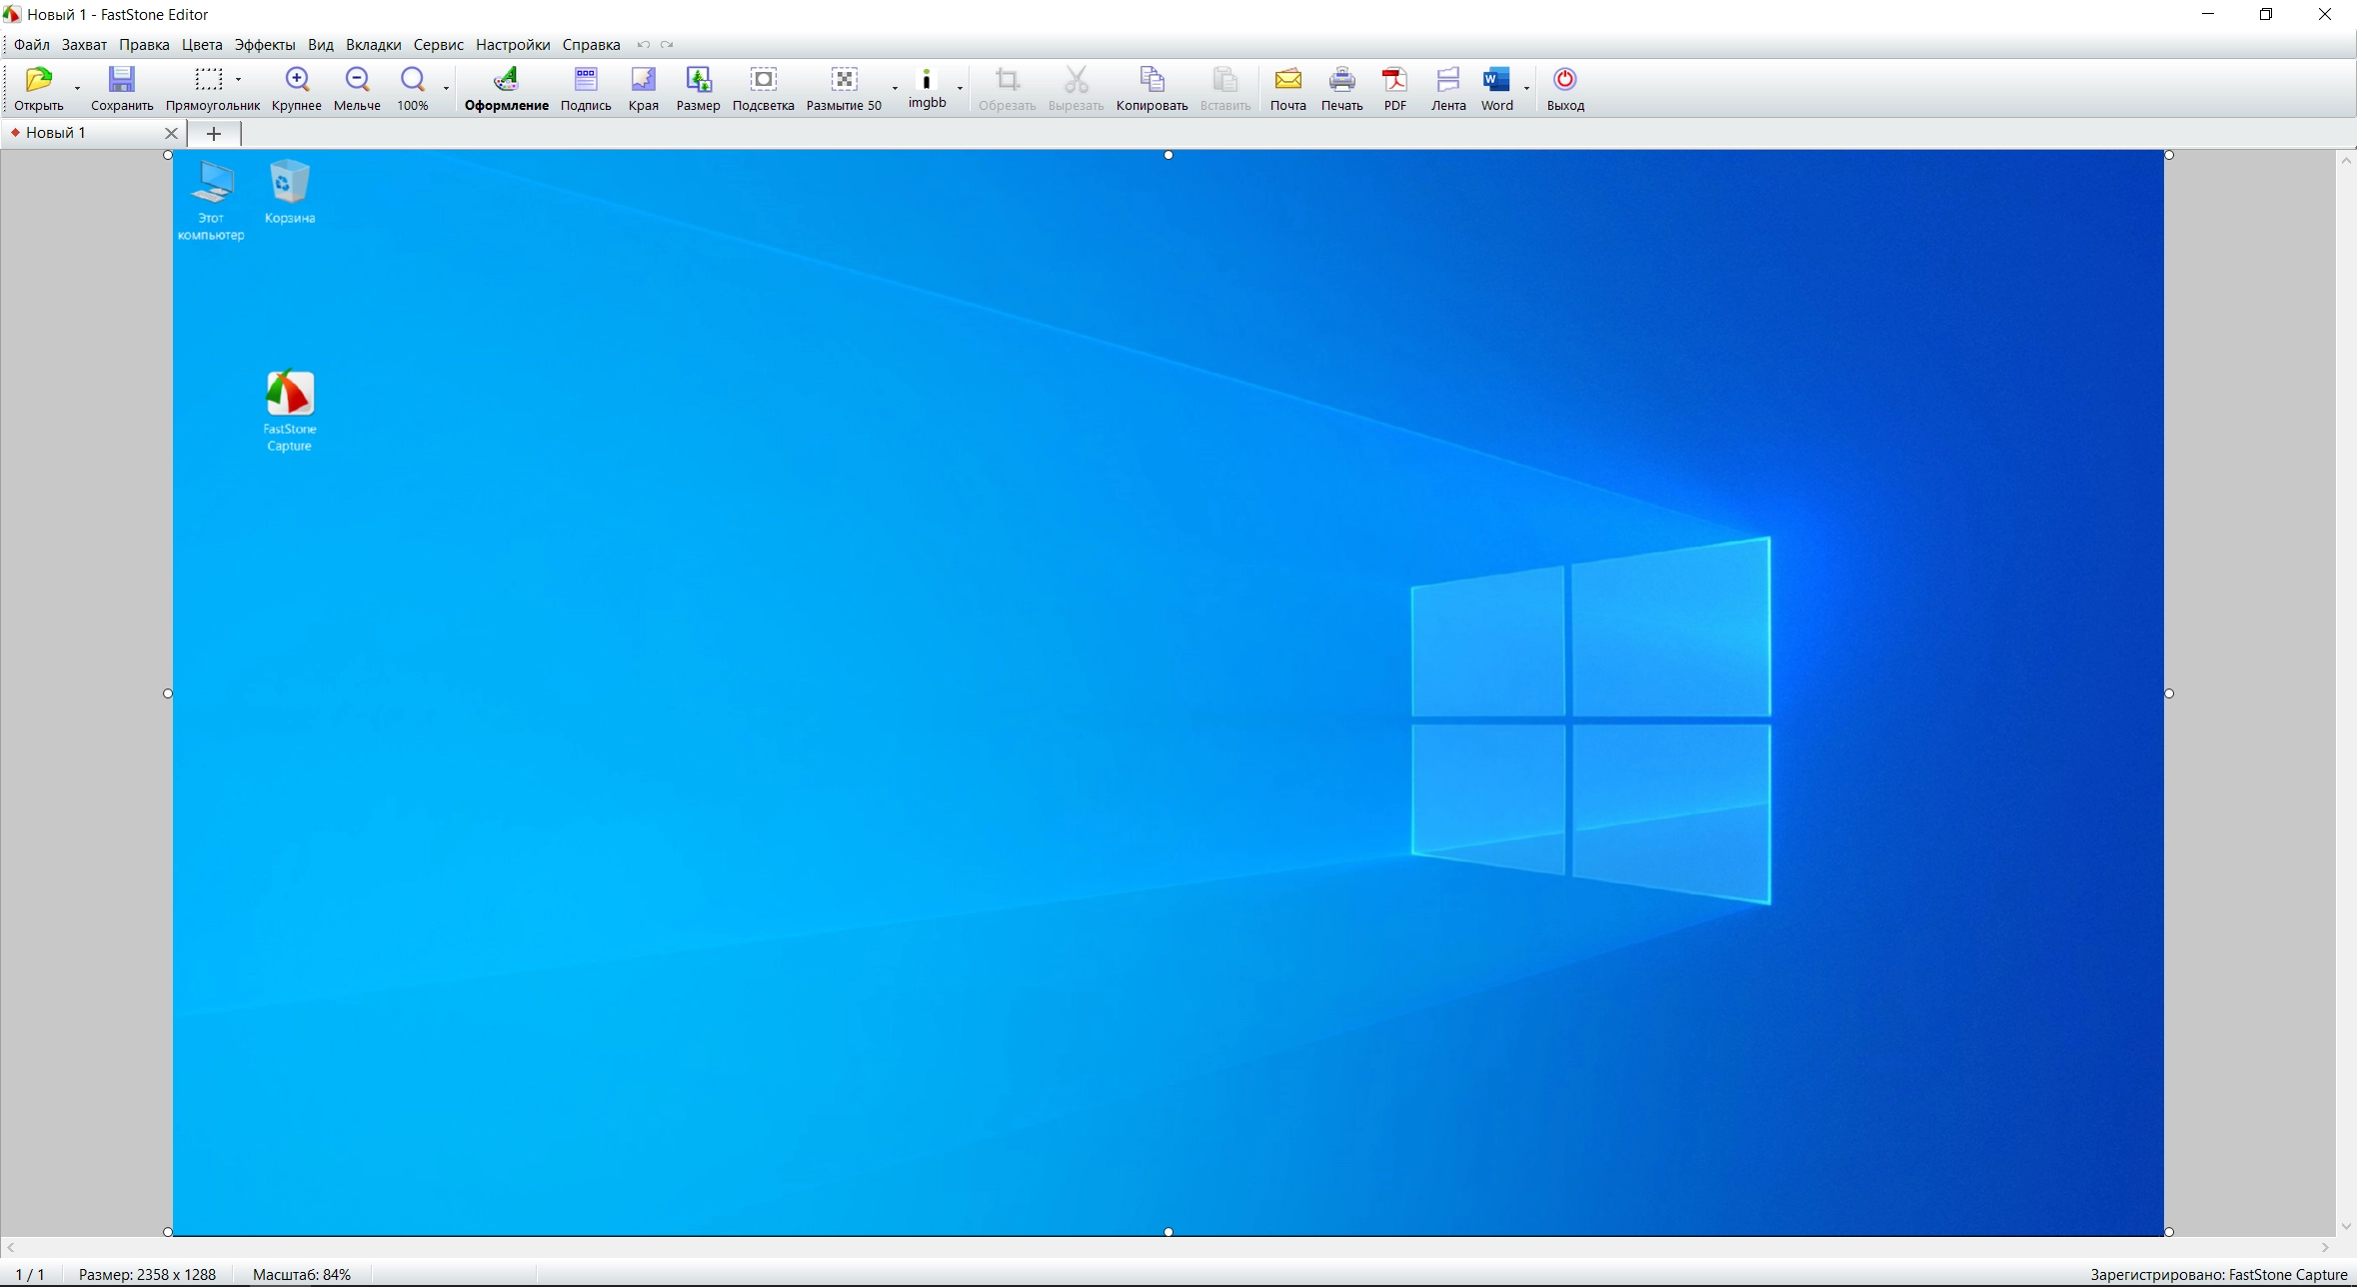The height and width of the screenshot is (1287, 2357).
Task: Close the Новый 1 tab
Action: pos(171,133)
